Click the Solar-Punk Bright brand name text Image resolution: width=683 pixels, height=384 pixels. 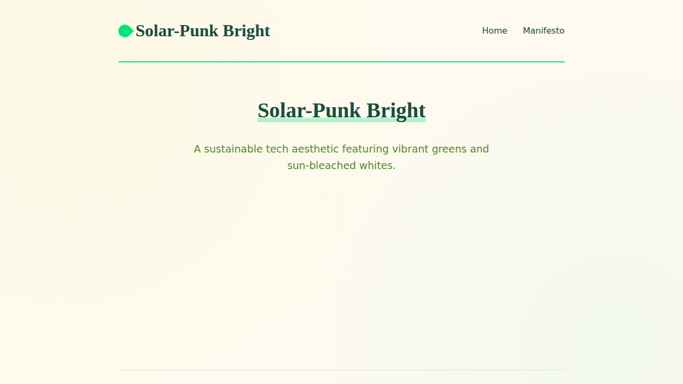pos(203,31)
